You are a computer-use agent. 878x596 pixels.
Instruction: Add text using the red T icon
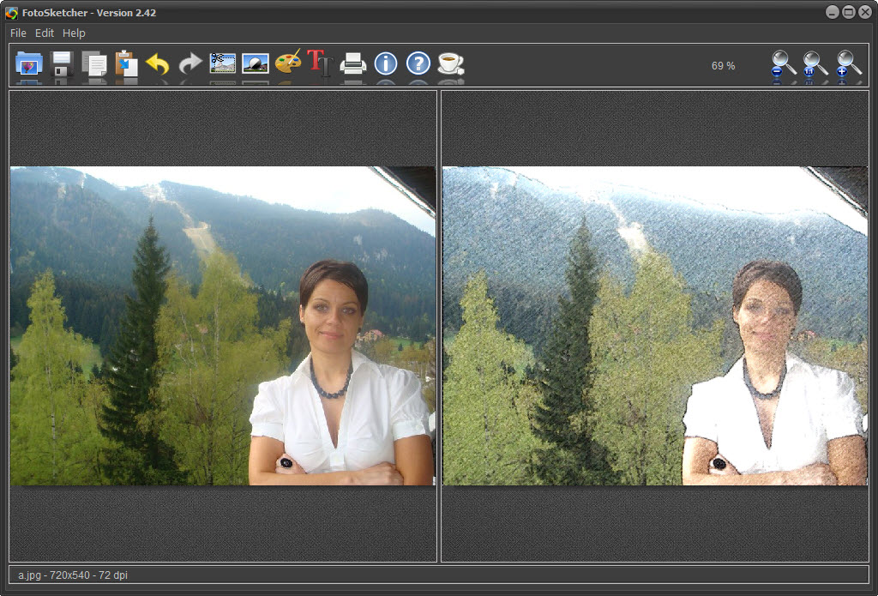pyautogui.click(x=320, y=64)
